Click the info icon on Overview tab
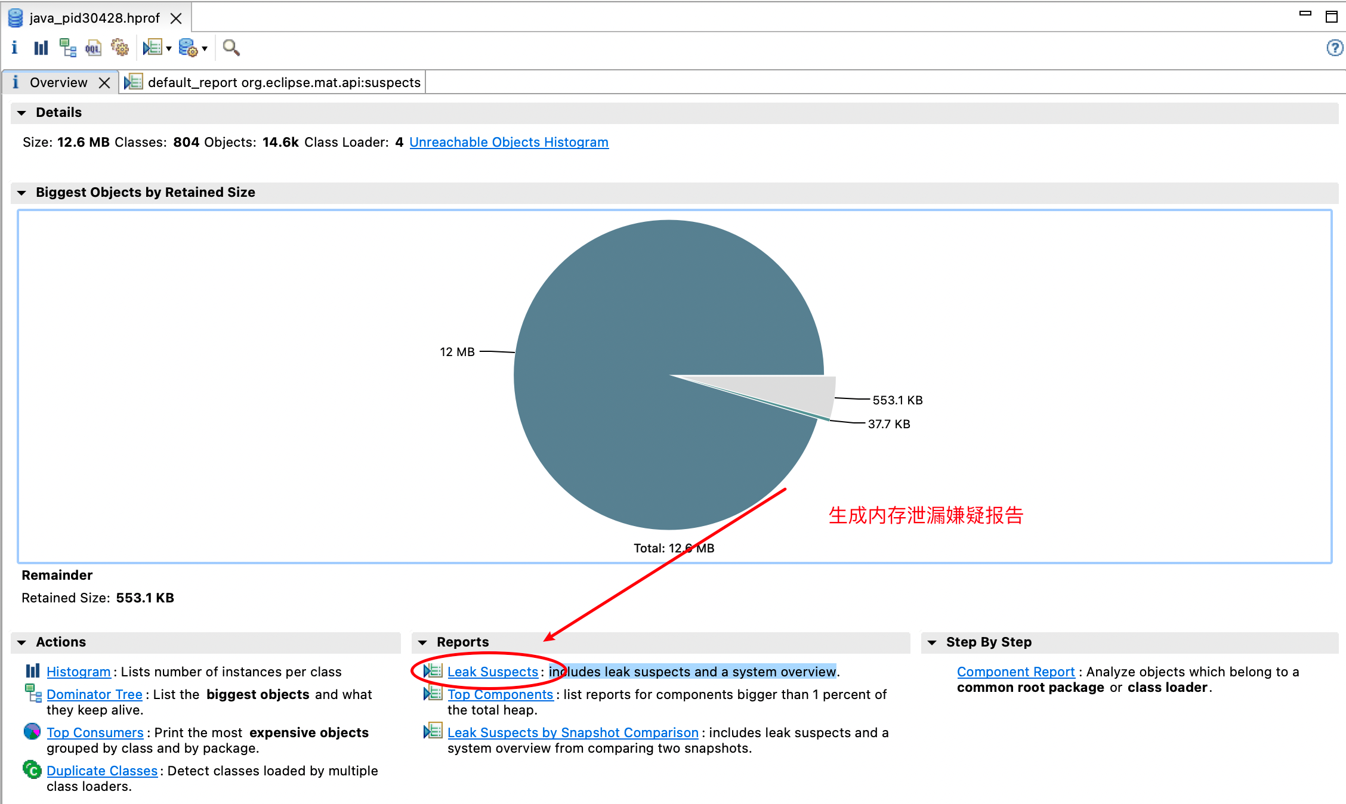 16,82
